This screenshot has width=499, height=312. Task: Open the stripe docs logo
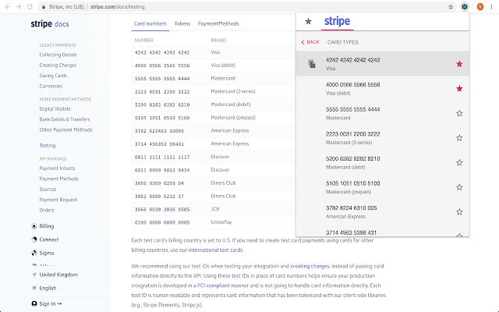click(x=50, y=24)
